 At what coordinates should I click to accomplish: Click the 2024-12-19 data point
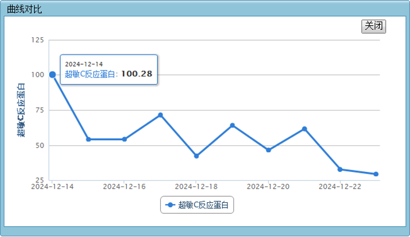pyautogui.click(x=232, y=125)
